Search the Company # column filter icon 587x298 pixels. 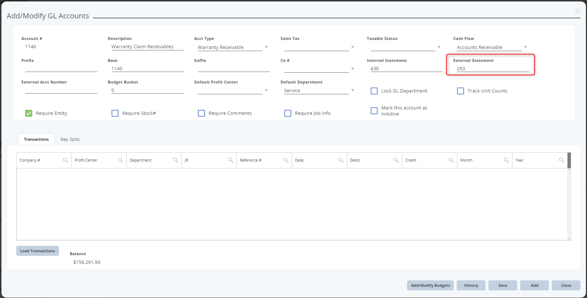pos(65,160)
